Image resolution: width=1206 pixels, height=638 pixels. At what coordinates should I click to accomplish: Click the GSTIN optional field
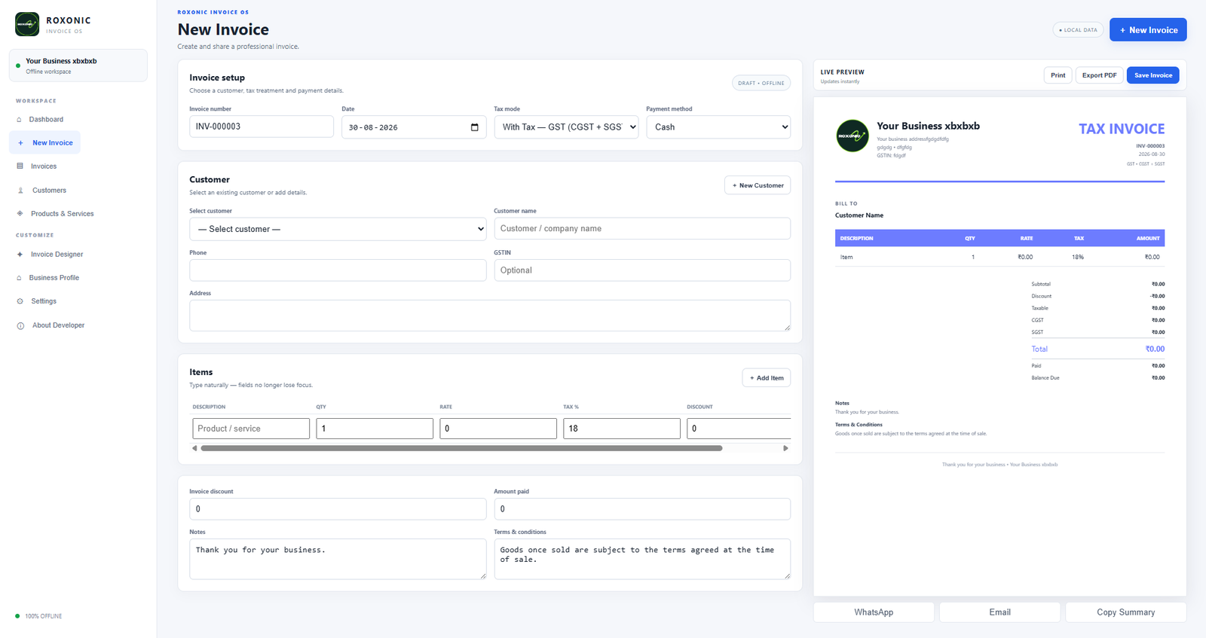(642, 270)
